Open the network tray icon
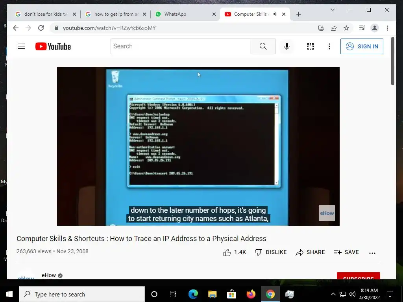 (x=343, y=294)
